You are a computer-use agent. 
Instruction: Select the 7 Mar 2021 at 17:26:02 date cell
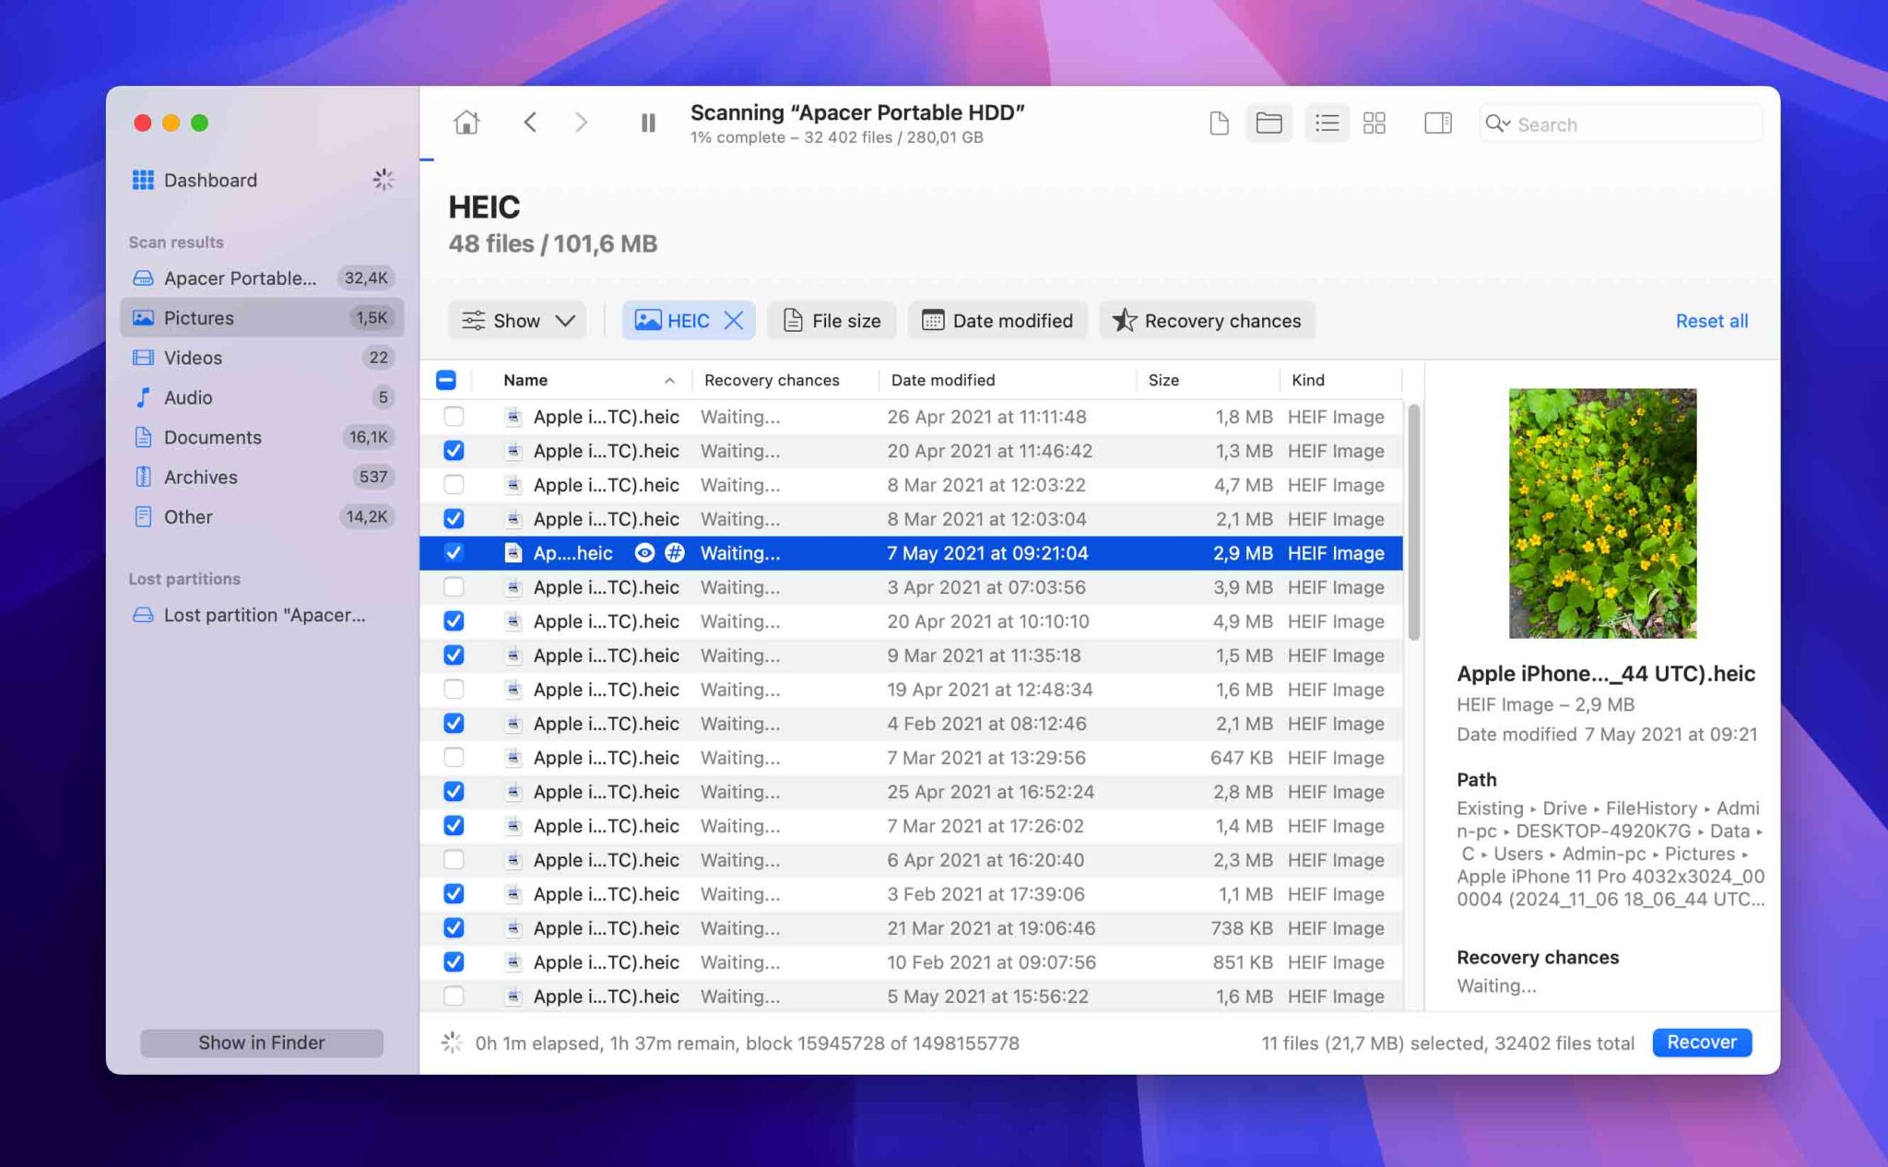pos(985,826)
